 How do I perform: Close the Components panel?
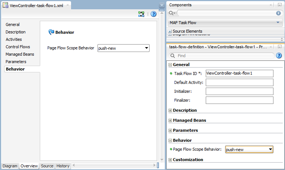click(271, 5)
